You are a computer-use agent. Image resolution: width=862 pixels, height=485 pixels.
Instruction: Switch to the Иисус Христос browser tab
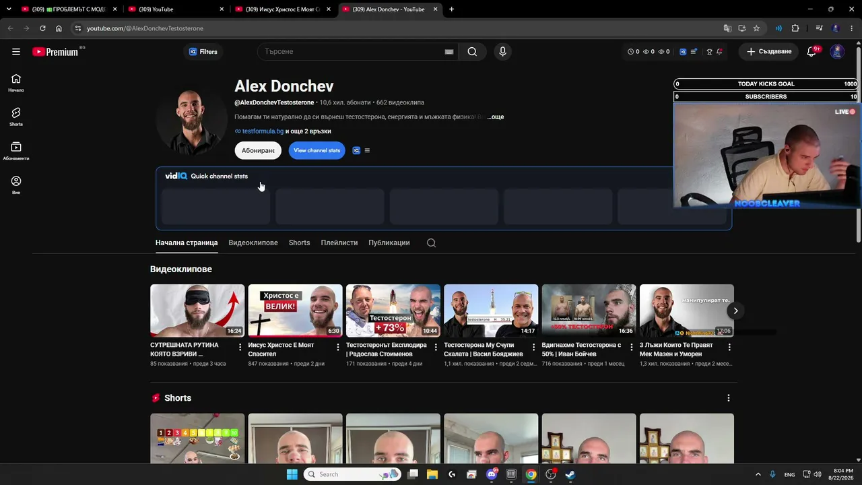click(x=283, y=9)
